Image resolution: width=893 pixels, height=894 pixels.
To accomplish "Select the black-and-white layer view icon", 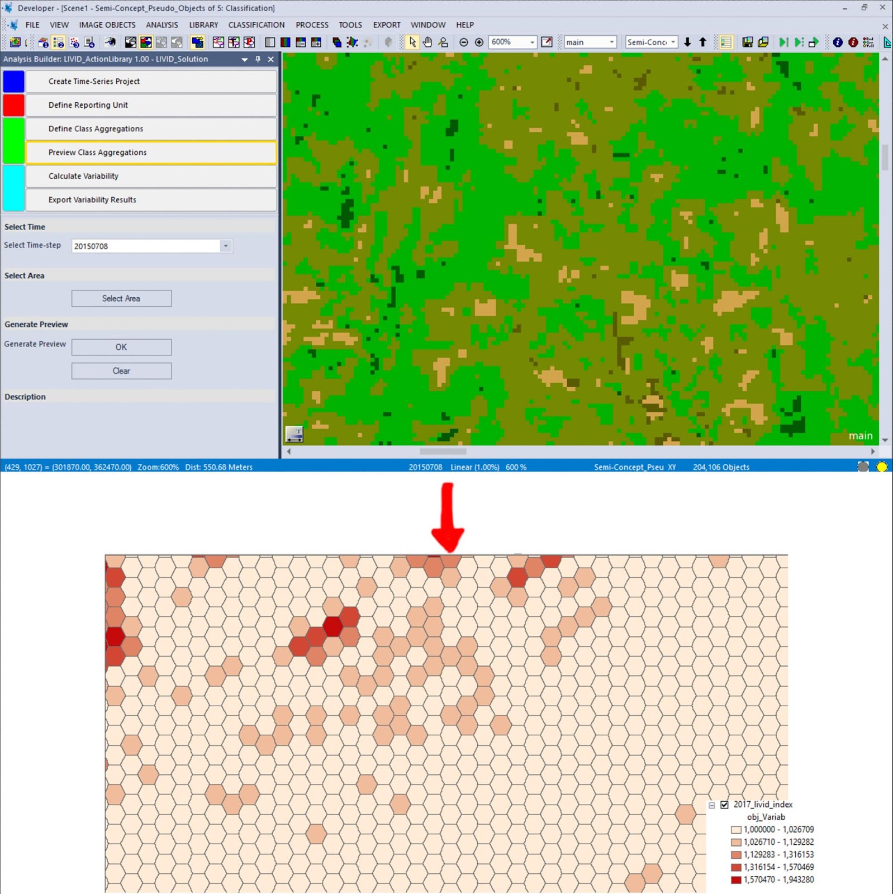I will click(130, 42).
